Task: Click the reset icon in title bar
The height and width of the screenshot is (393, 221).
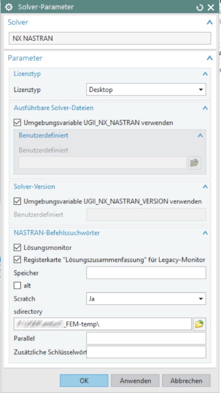Action: tap(200, 7)
